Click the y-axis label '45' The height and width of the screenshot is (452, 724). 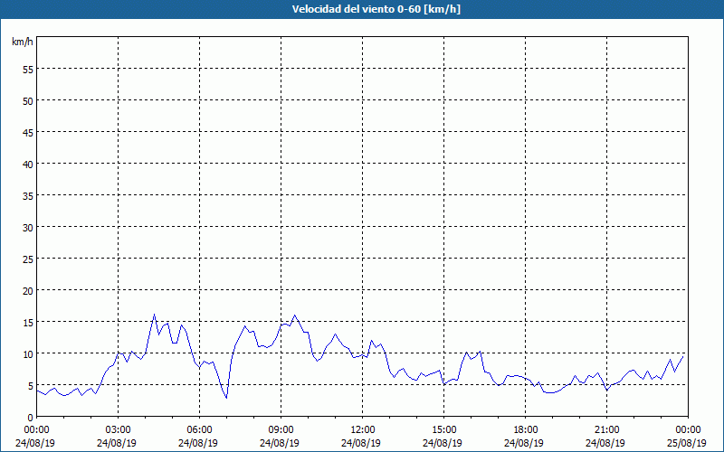click(28, 132)
